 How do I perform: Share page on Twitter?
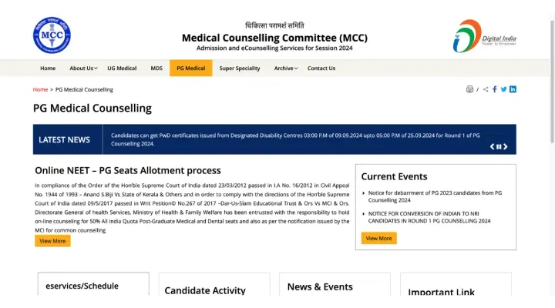504,89
